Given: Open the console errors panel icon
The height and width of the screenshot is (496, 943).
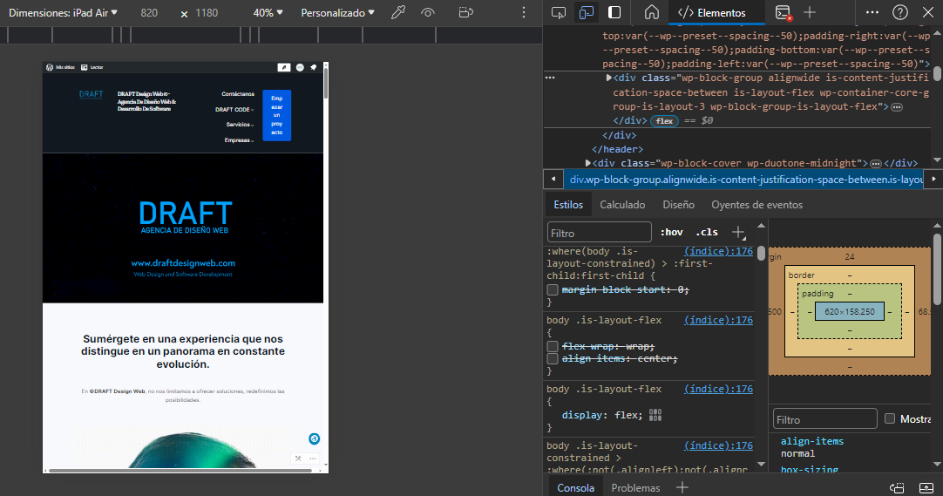Looking at the screenshot, I should pos(784,12).
